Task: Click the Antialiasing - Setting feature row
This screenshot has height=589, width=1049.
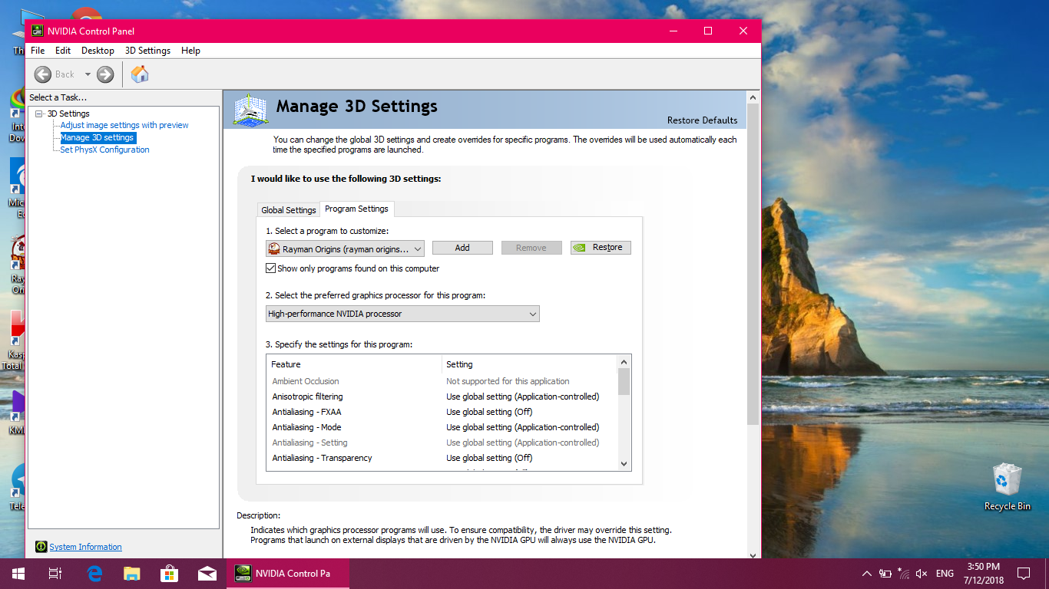Action: tap(442, 443)
